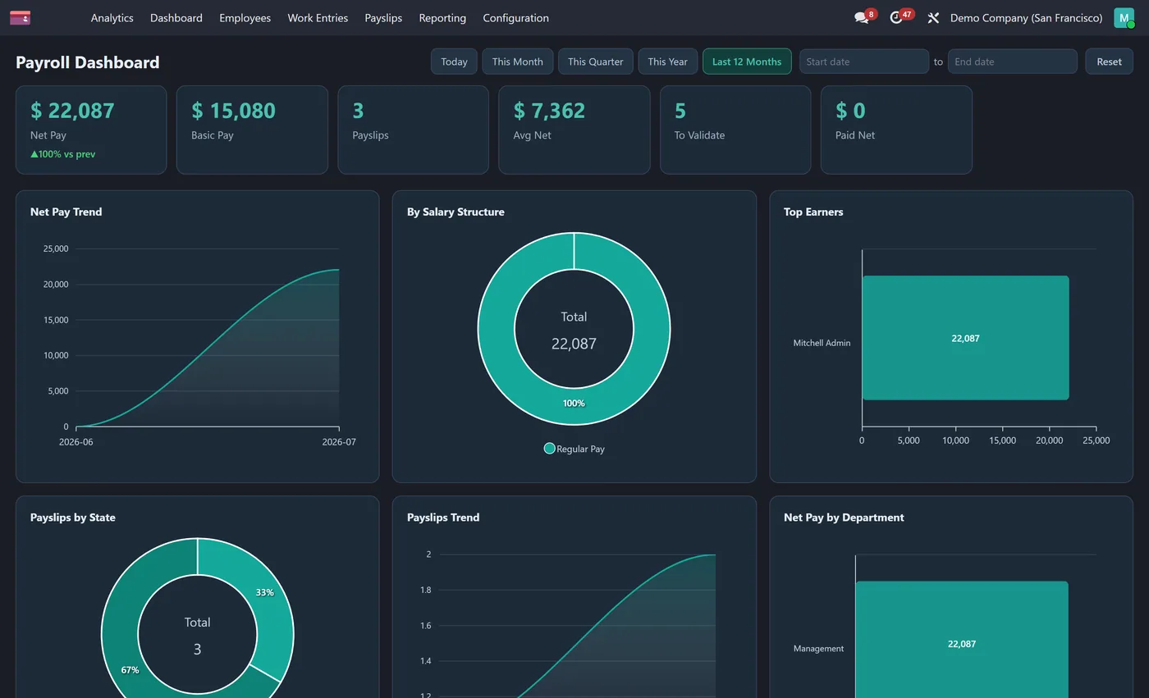
Task: Filter dashboard by This Year
Action: pos(667,62)
